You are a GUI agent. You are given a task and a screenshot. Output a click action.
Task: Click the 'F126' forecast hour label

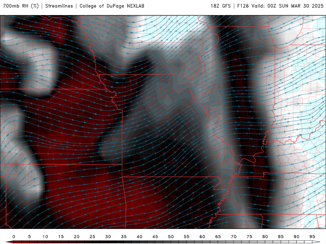pyautogui.click(x=243, y=6)
